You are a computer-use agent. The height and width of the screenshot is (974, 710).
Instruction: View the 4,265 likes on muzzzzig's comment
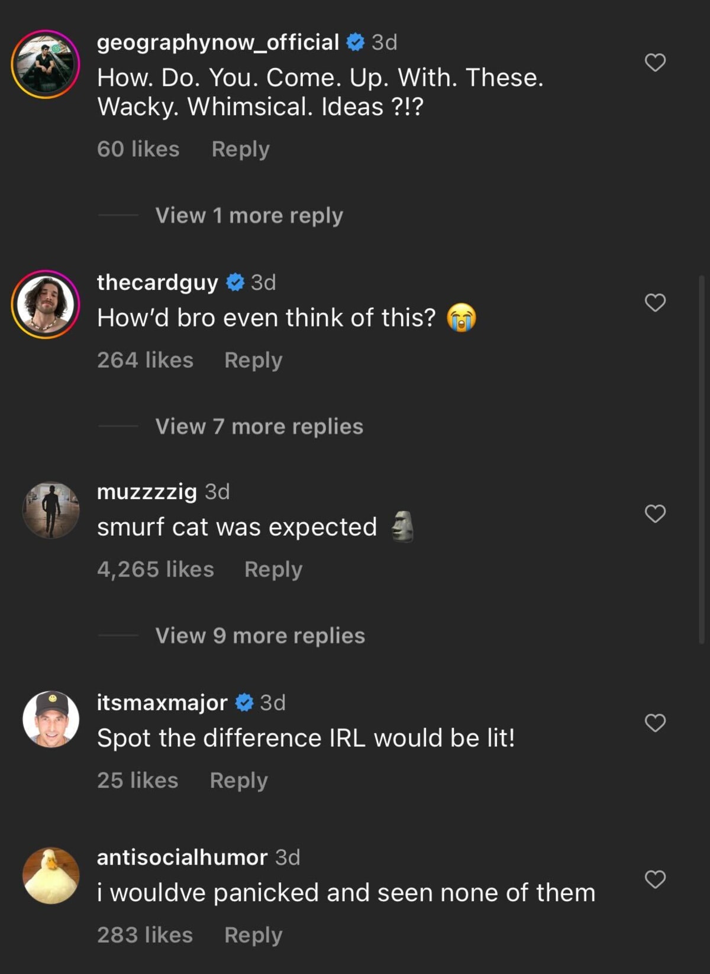(x=156, y=568)
